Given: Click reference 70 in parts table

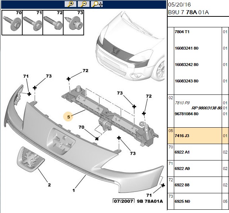Looking at the screenshot, I should (171, 147).
